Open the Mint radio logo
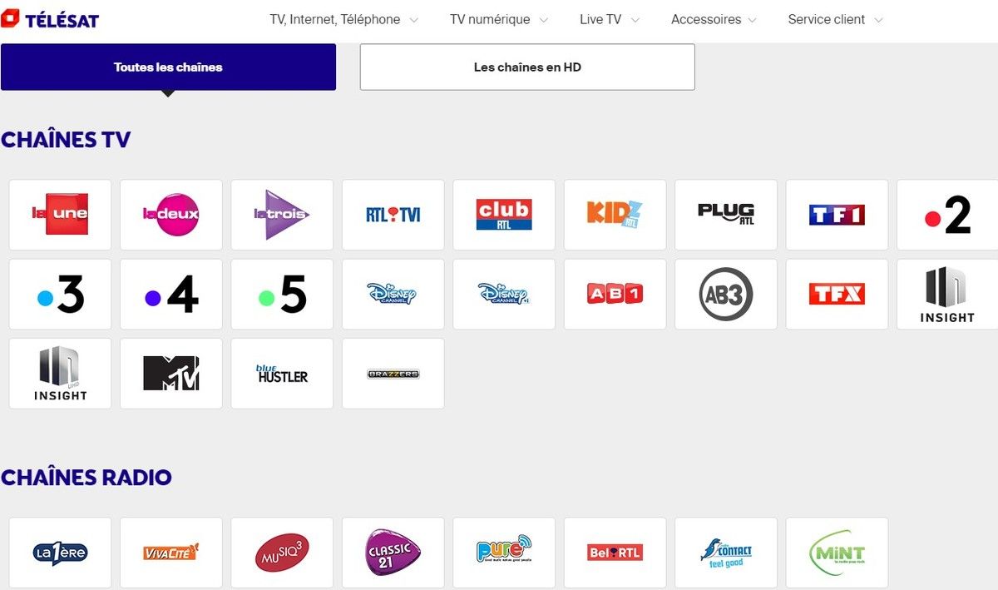Image resolution: width=998 pixels, height=590 pixels. pyautogui.click(x=837, y=553)
